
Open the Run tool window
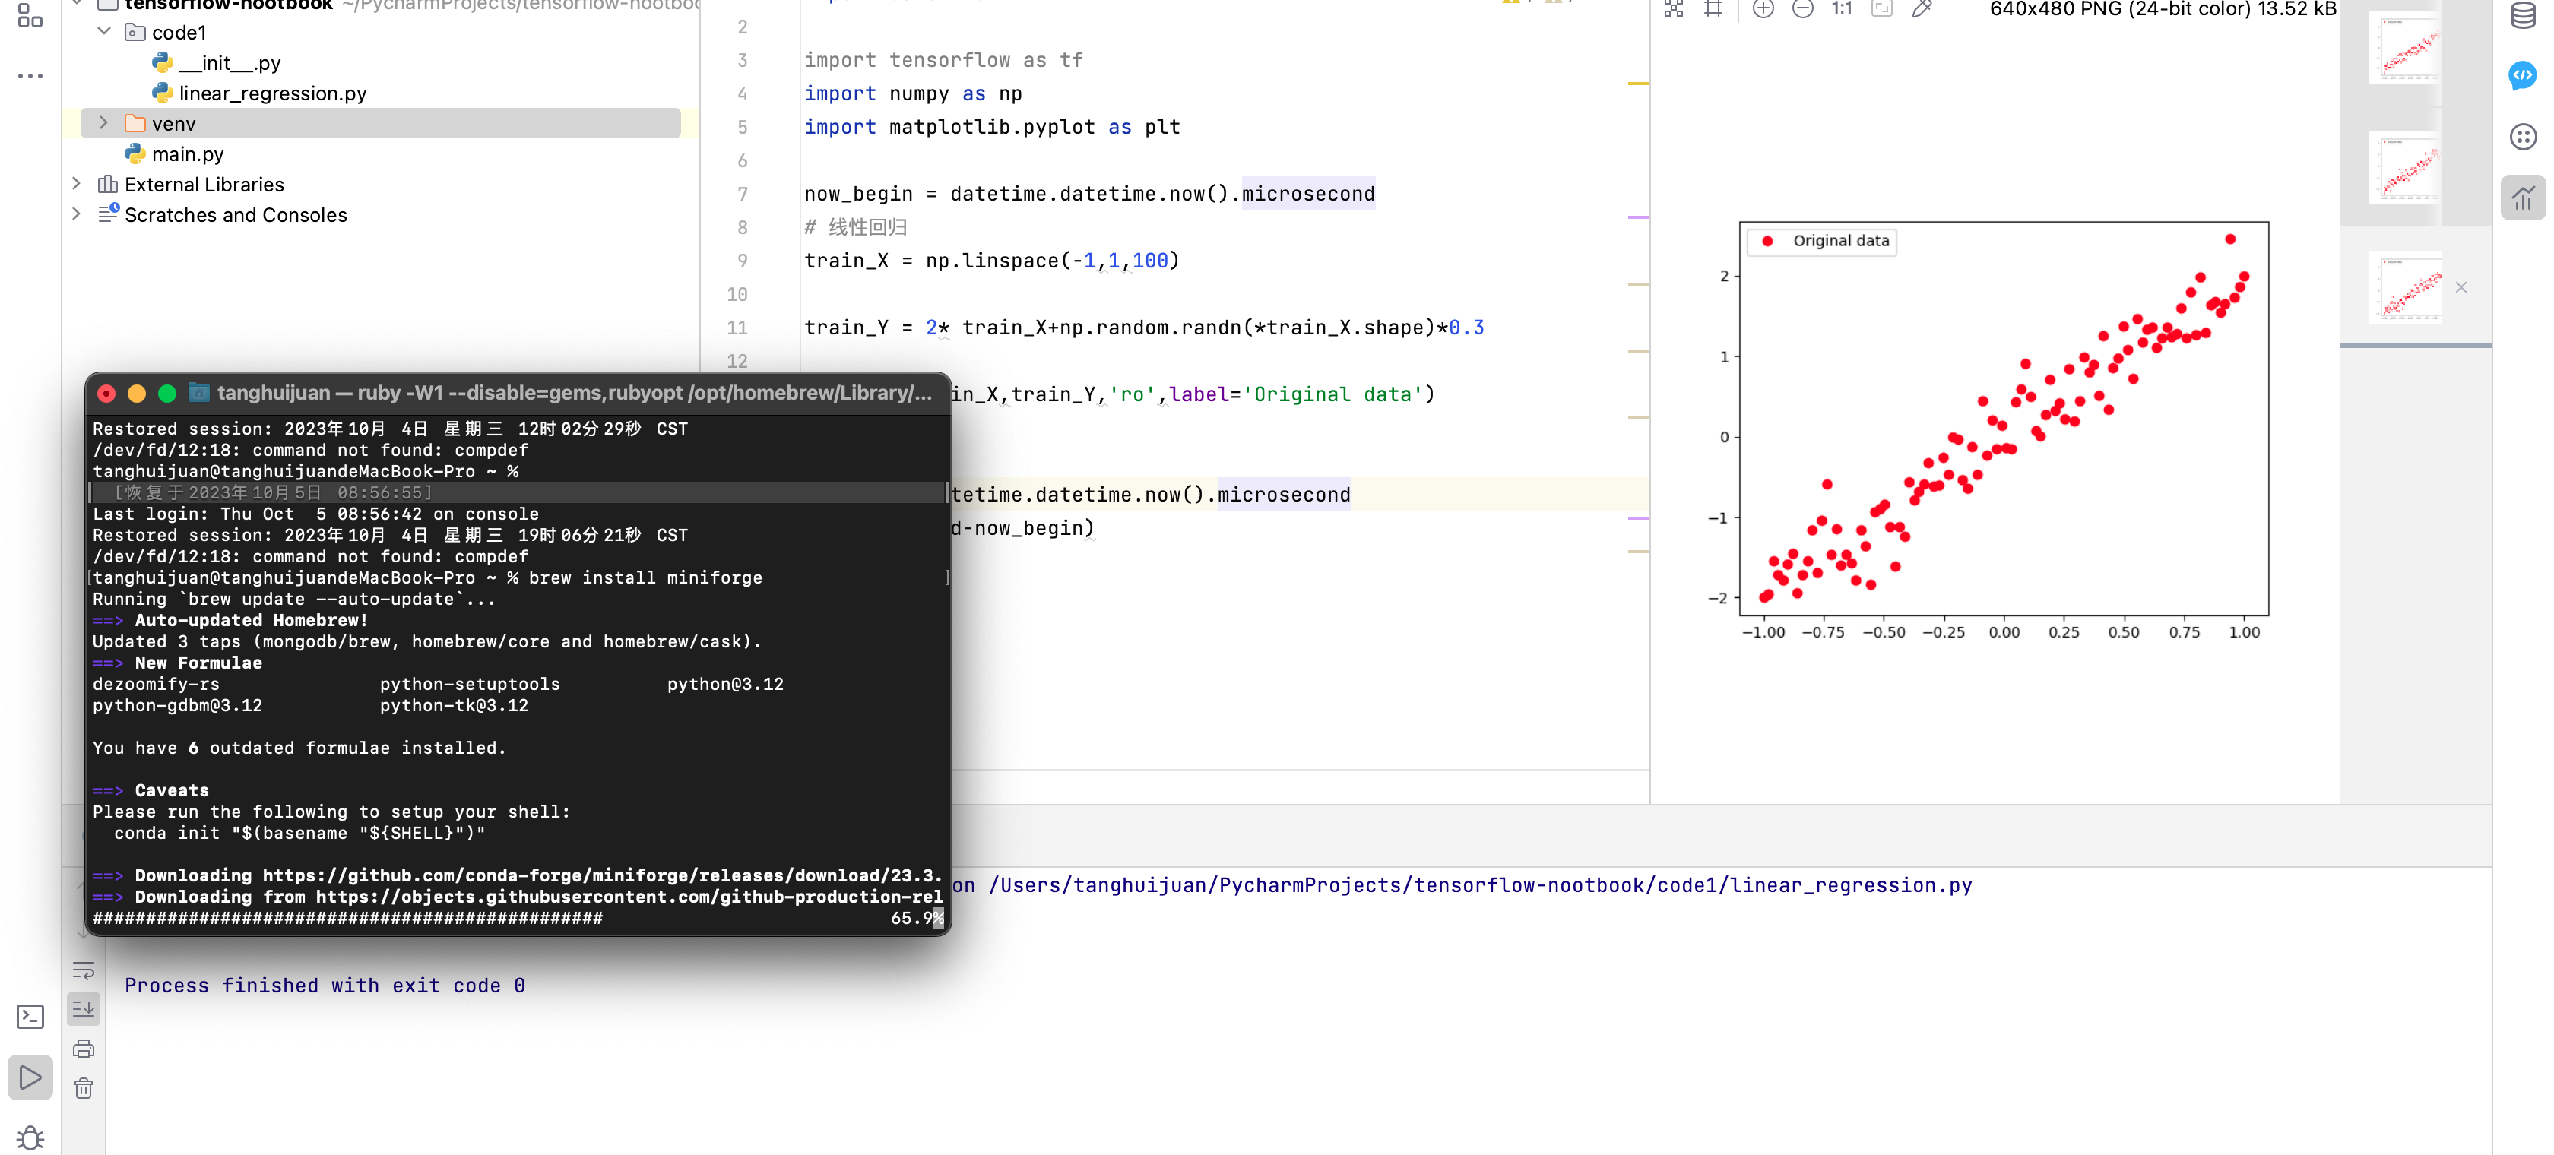30,1077
